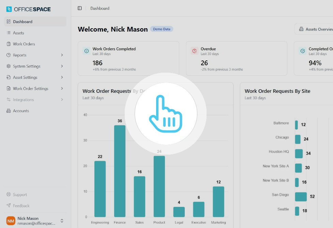
Task: Click the OfficeSpace logo icon
Action: [9, 9]
